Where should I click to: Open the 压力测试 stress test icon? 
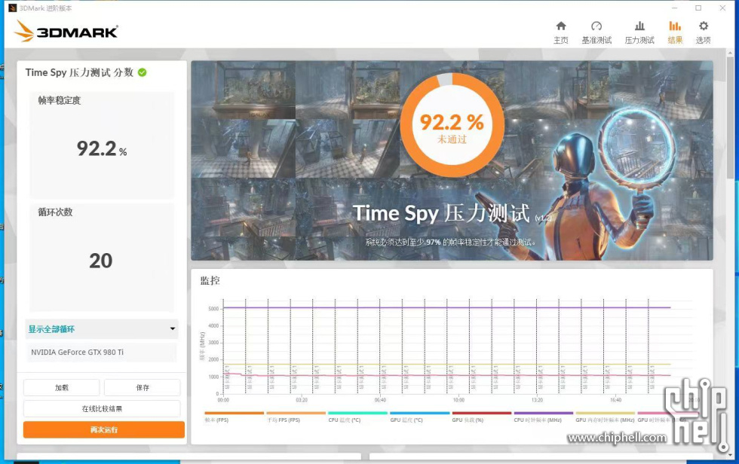[639, 26]
